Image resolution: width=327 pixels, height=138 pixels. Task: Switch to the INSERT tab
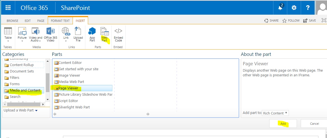click(x=80, y=21)
